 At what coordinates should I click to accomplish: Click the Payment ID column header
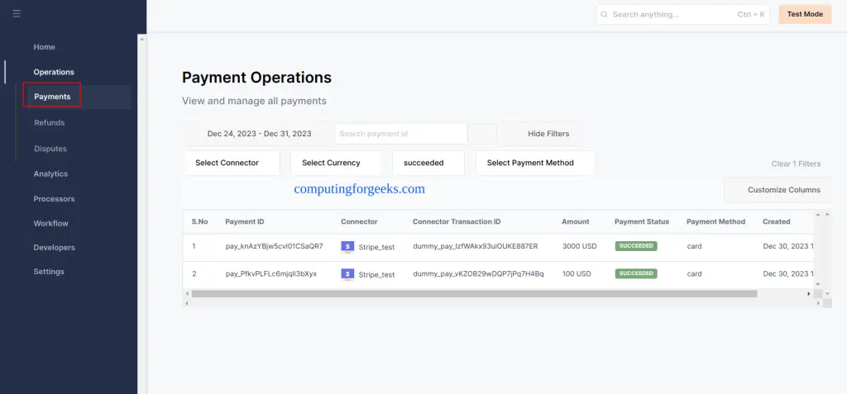pyautogui.click(x=245, y=222)
